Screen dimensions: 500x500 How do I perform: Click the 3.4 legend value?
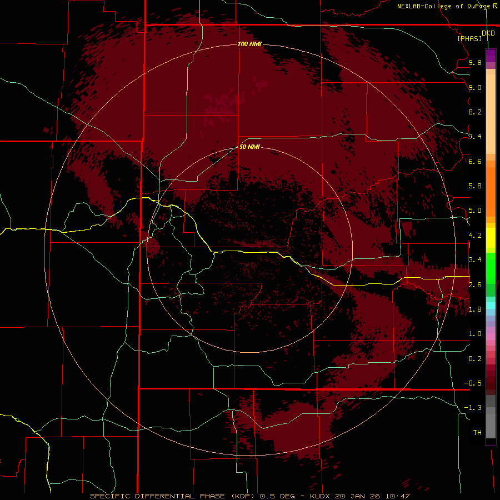coord(475,260)
